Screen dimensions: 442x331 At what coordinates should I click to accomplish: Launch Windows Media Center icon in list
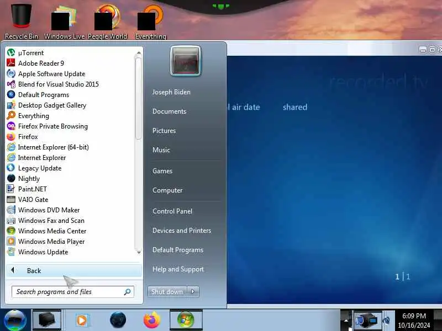coord(11,231)
